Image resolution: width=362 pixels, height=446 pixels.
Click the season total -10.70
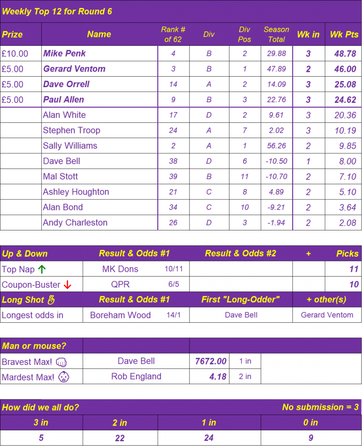(276, 176)
